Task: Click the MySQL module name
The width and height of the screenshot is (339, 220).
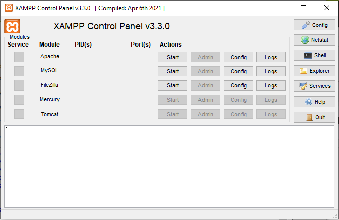Action: pos(50,70)
